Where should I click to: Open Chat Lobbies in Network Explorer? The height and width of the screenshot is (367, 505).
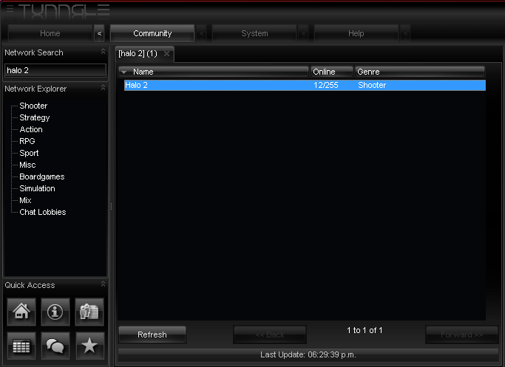42,212
